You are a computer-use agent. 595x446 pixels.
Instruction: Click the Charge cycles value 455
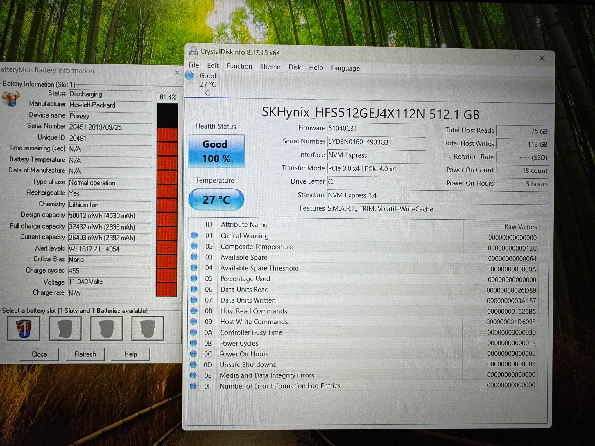(110, 271)
